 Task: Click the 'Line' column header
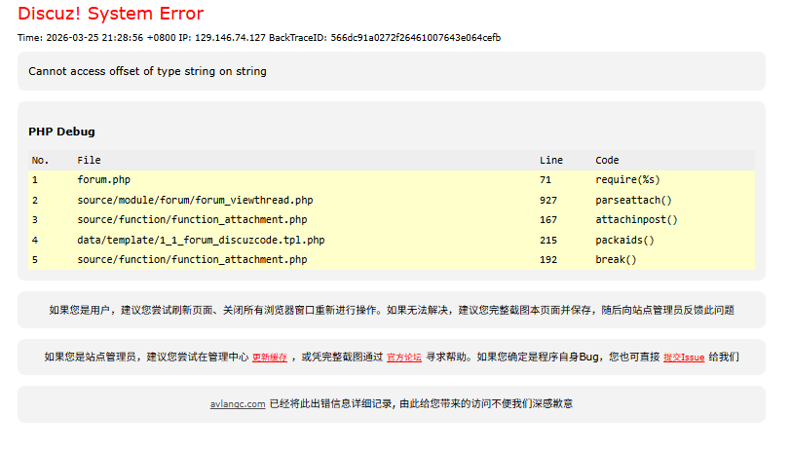[551, 161]
